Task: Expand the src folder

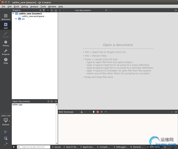Action: point(16,19)
